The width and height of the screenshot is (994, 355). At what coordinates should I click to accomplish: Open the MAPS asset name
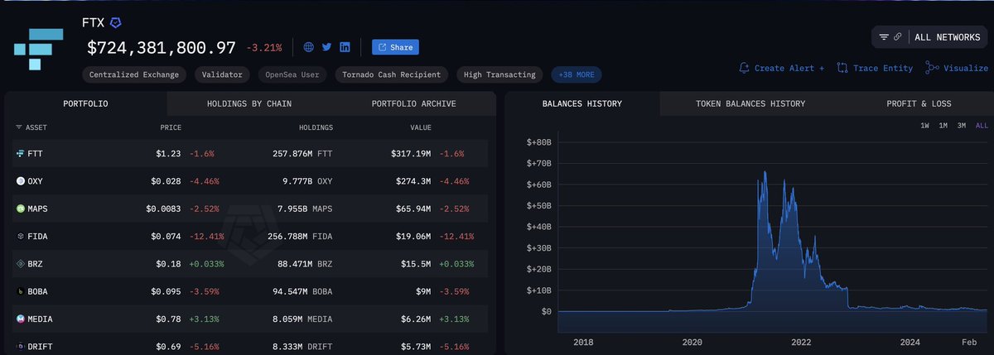click(x=38, y=209)
